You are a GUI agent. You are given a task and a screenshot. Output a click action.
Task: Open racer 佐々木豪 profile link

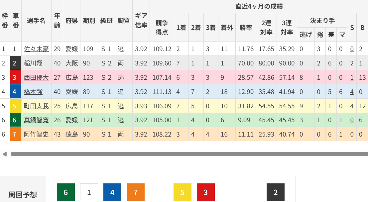(36, 49)
